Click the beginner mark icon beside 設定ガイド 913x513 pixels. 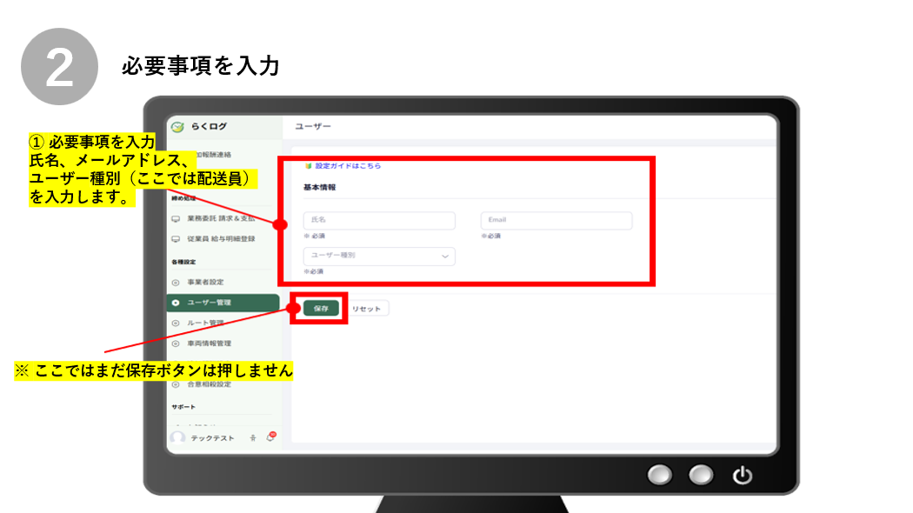(x=308, y=166)
